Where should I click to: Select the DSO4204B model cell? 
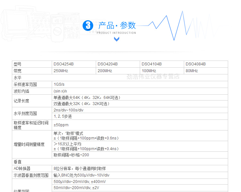pos(108,64)
